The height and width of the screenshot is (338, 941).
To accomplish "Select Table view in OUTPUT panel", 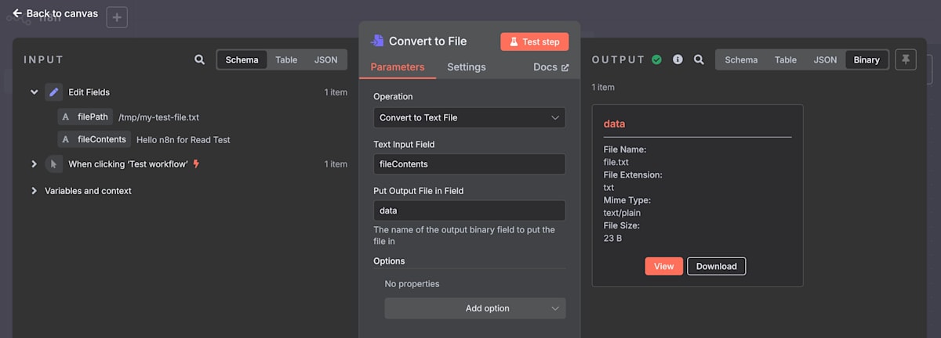I will [786, 59].
